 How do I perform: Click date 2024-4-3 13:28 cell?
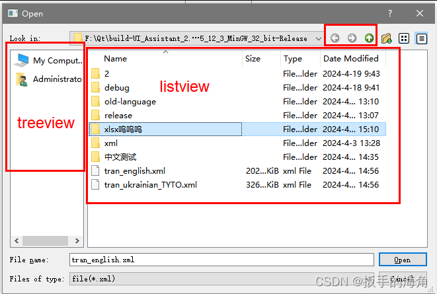click(x=351, y=143)
